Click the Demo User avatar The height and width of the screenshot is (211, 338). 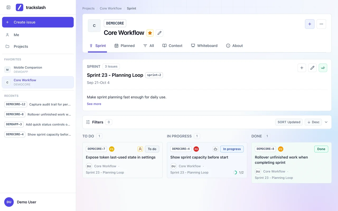[x=9, y=202]
